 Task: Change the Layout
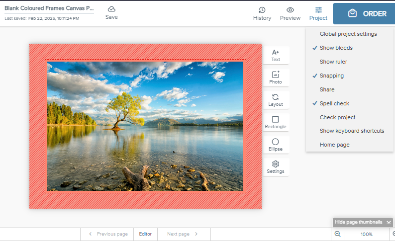point(276,100)
